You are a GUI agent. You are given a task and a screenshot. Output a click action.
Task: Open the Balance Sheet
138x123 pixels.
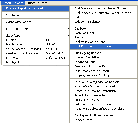click(103, 120)
